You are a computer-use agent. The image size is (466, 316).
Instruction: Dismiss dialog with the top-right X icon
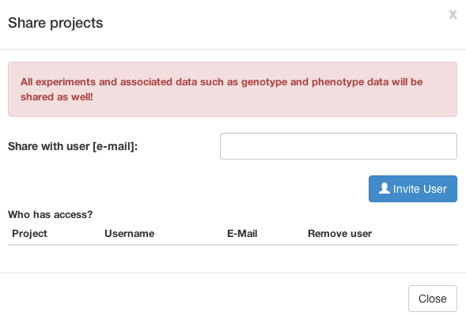[x=453, y=14]
